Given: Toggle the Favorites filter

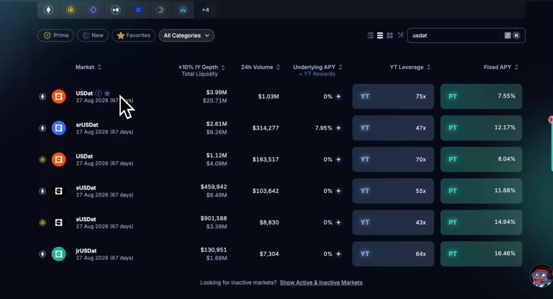Looking at the screenshot, I should [x=134, y=35].
